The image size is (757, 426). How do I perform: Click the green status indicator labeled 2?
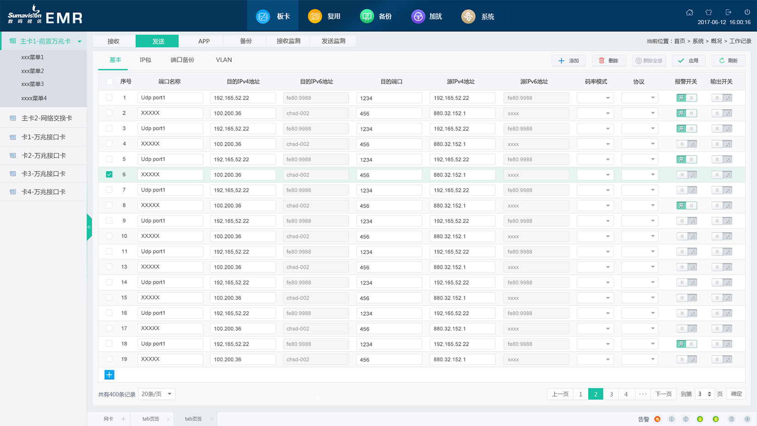point(716,419)
